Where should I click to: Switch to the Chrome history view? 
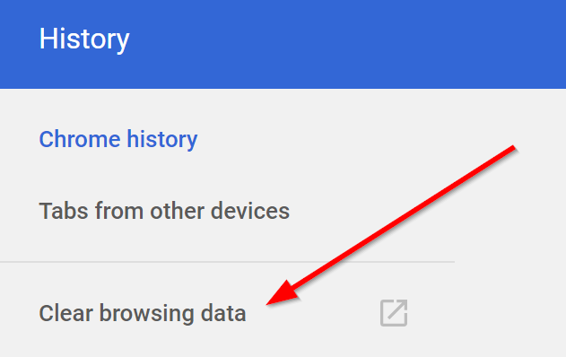click(118, 139)
